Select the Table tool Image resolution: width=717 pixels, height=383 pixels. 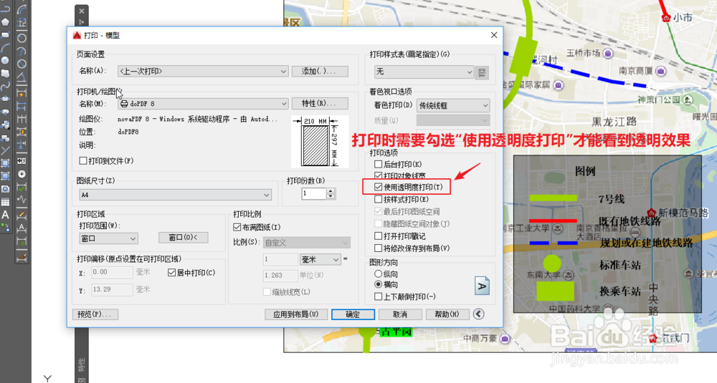5,201
